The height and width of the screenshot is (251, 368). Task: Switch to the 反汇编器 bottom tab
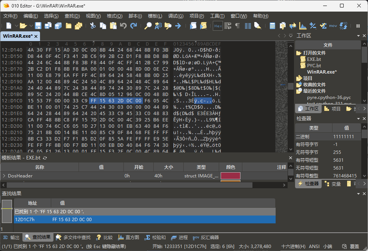point(206,238)
